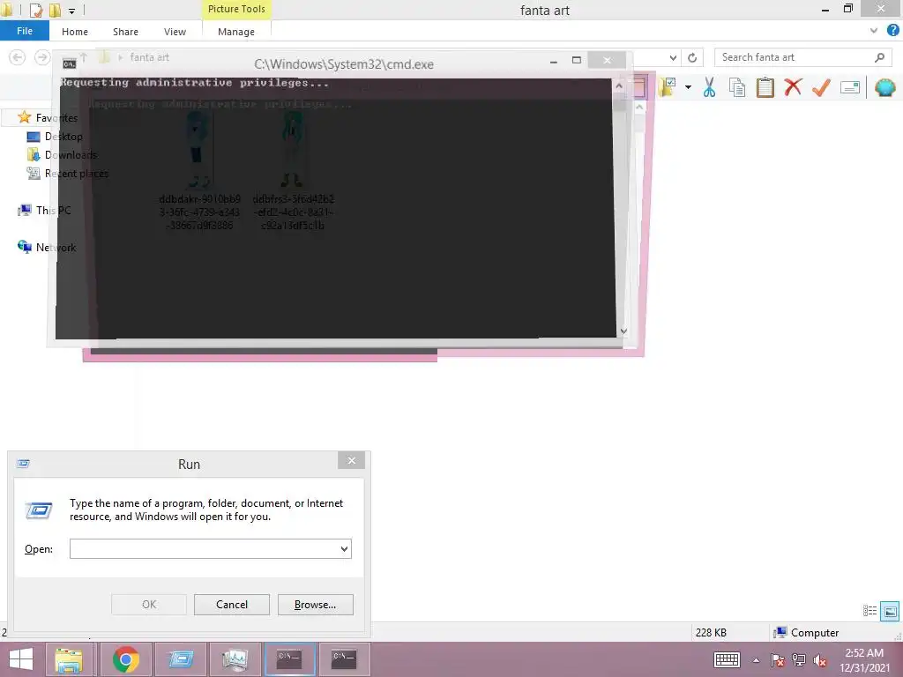
Task: Open the dropdown arrow beside folder options icon
Action: click(x=688, y=87)
